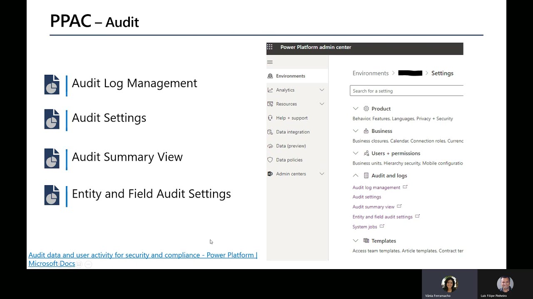
Task: Click the Search for a setting field
Action: tap(406, 91)
